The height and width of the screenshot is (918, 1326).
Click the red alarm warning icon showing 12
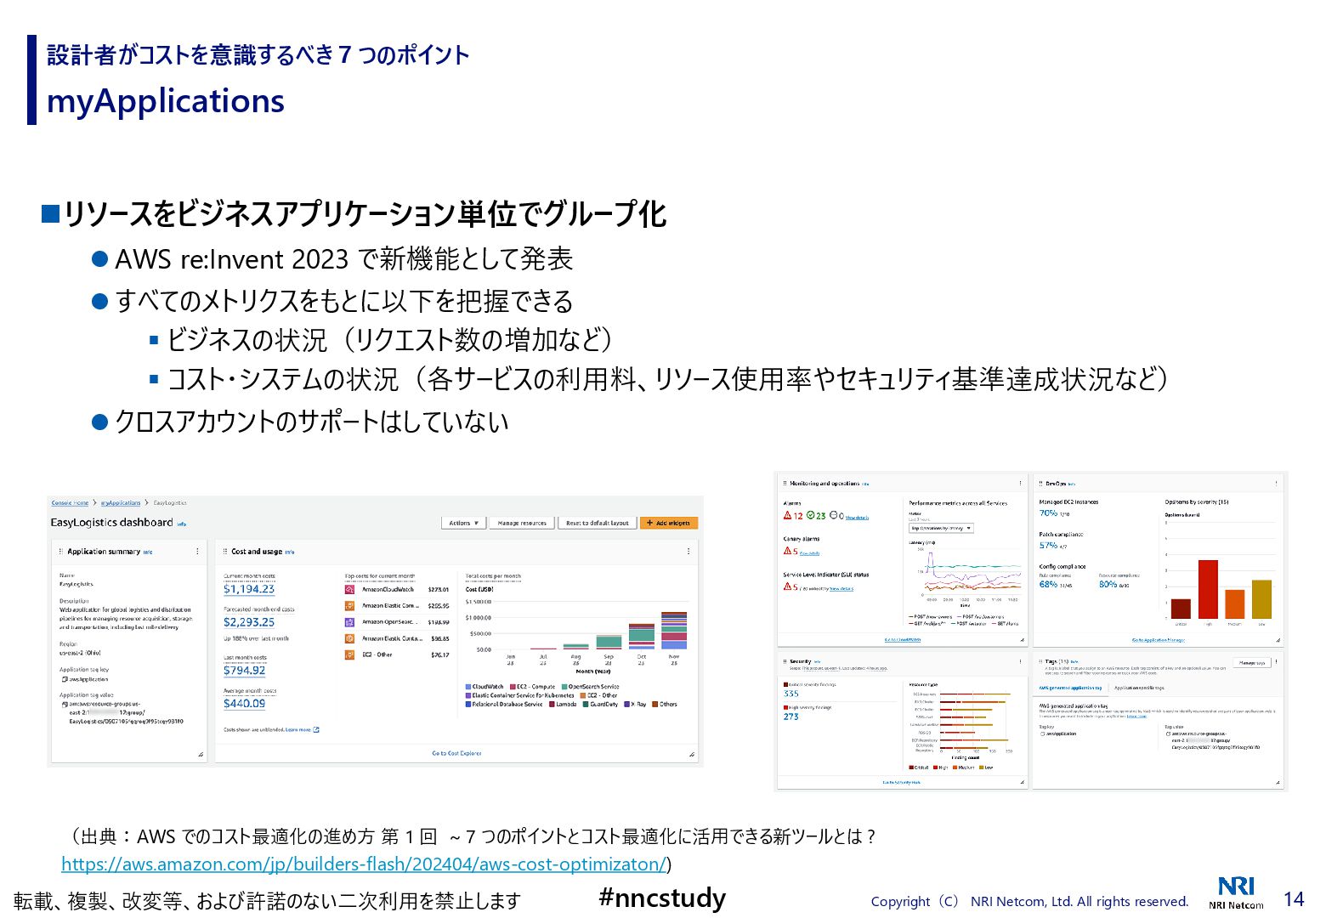click(788, 516)
